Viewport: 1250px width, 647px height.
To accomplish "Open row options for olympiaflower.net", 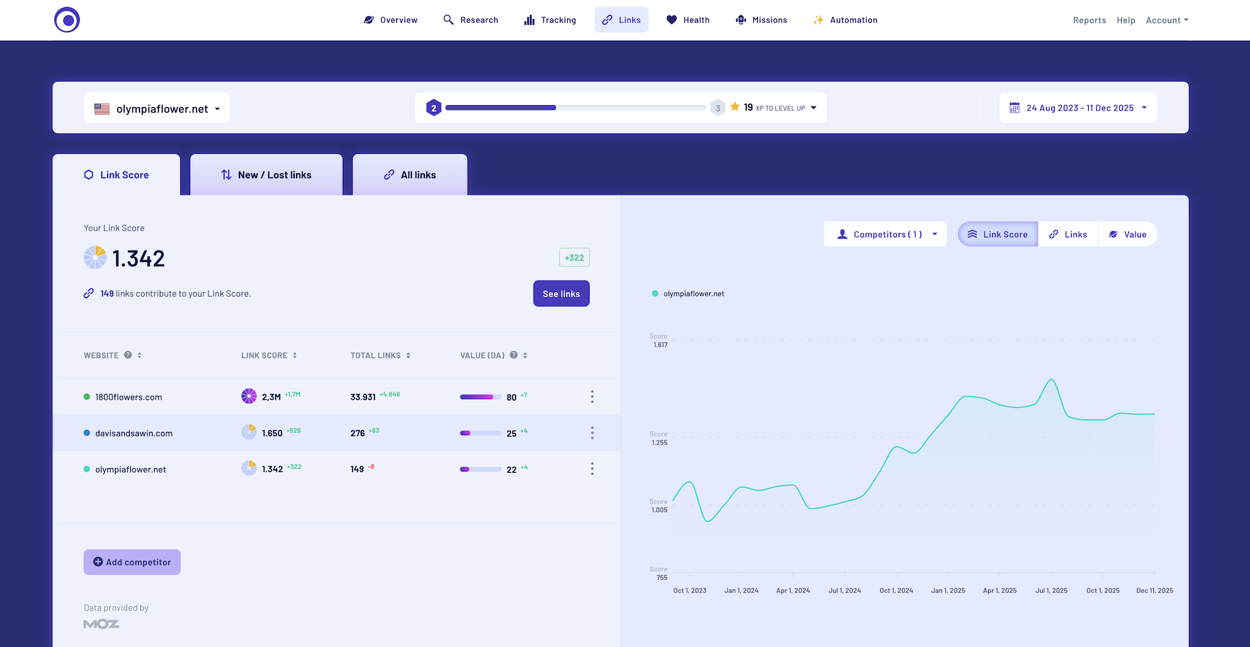I will click(x=592, y=469).
